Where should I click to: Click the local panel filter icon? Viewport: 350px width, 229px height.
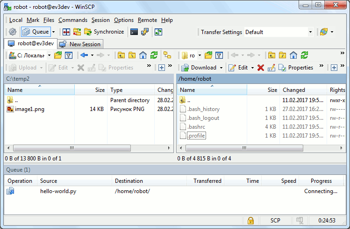[69, 55]
